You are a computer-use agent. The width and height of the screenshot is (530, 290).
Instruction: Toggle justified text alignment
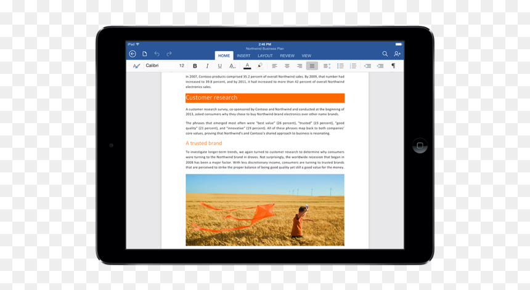point(312,66)
